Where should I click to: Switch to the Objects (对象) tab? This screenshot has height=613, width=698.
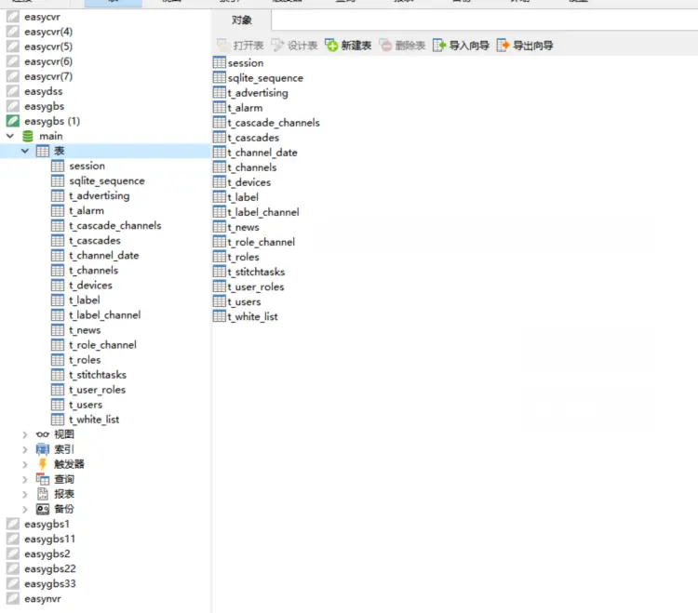point(242,20)
